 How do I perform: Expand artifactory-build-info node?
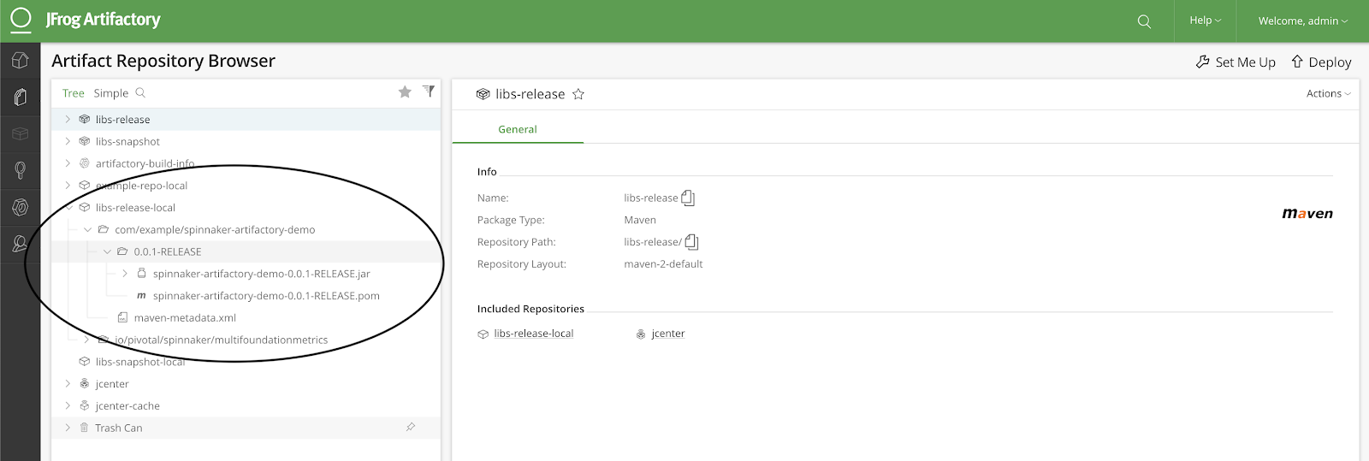point(68,163)
